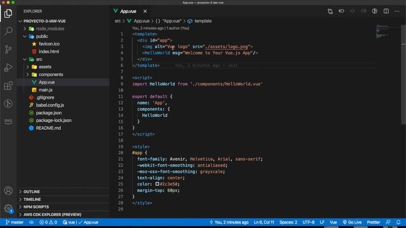This screenshot has width=406, height=228.
Task: Click the synchronize changes cloud icon
Action: [x=31, y=222]
